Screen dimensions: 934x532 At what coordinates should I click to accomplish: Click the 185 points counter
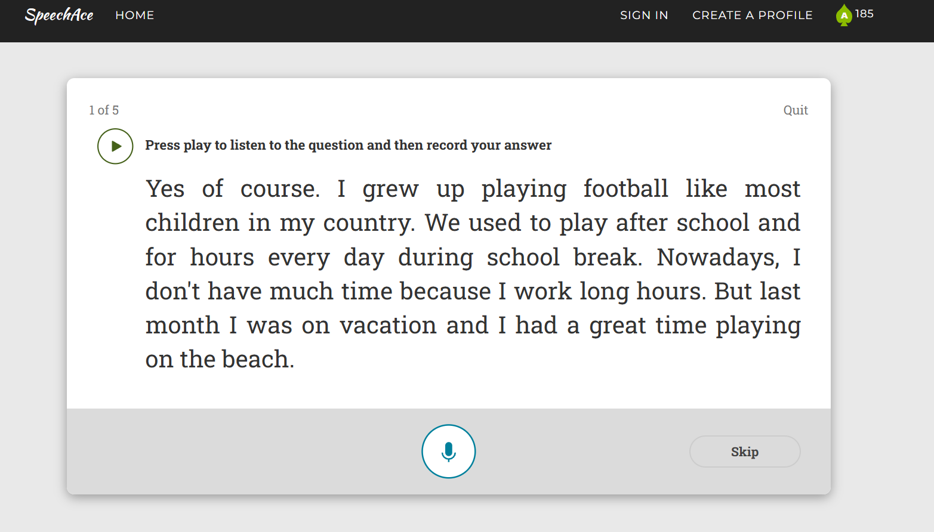pos(864,14)
